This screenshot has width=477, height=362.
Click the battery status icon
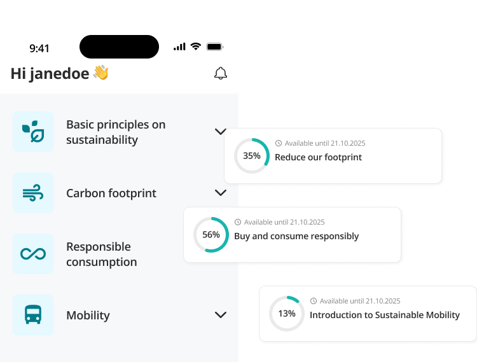coord(215,47)
